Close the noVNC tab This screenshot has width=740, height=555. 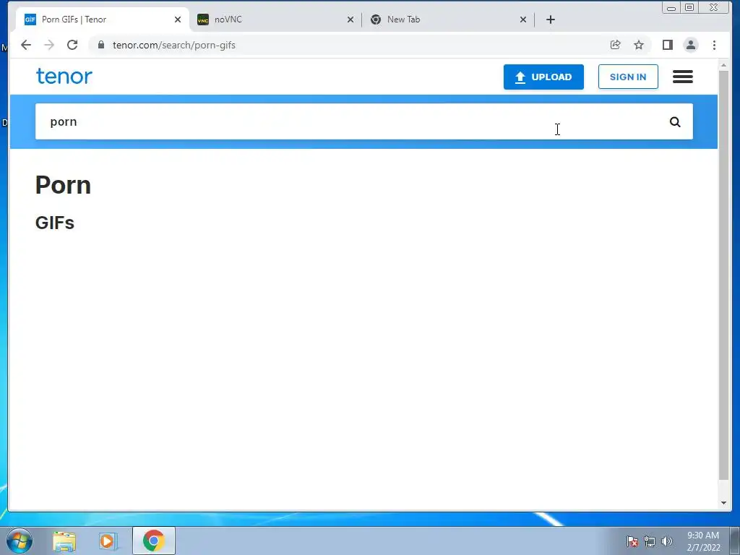(x=350, y=20)
